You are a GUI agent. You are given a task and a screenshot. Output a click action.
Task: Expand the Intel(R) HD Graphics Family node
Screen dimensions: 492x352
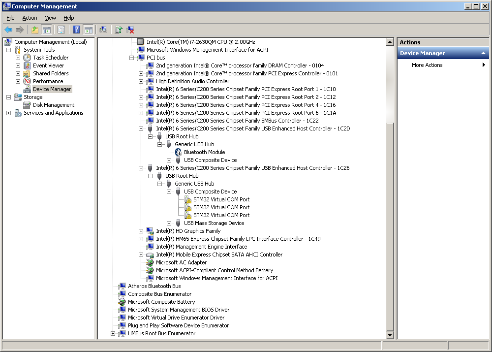click(141, 231)
